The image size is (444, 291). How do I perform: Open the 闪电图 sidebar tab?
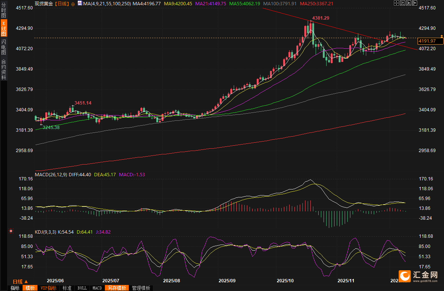(4, 47)
